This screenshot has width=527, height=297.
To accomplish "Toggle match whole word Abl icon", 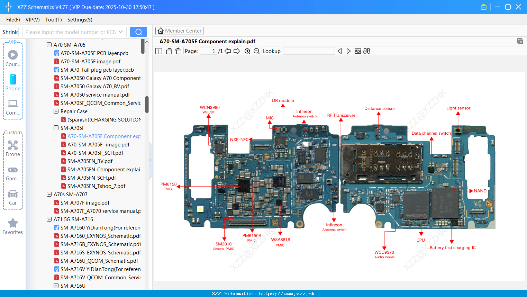I will tap(357, 51).
